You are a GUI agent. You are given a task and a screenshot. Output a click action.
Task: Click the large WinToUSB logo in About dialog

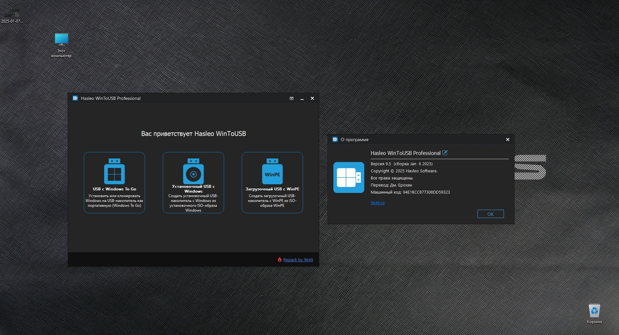[349, 177]
